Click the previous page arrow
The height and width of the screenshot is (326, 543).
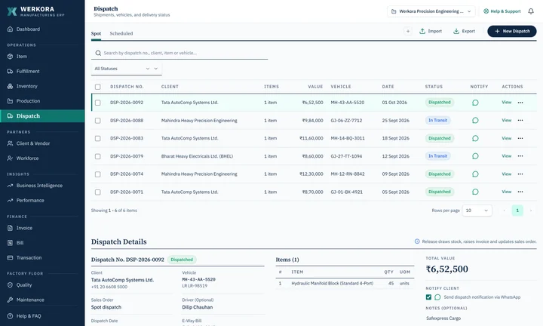click(x=504, y=211)
